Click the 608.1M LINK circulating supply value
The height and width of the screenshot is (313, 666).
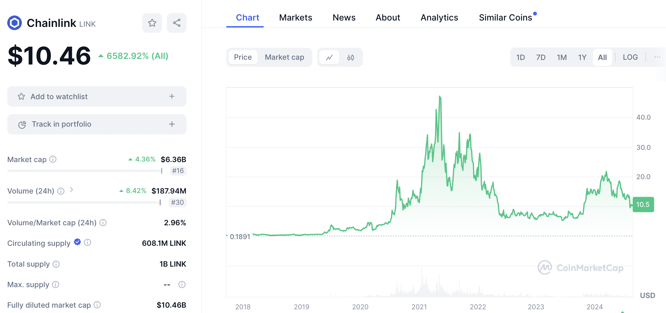164,243
